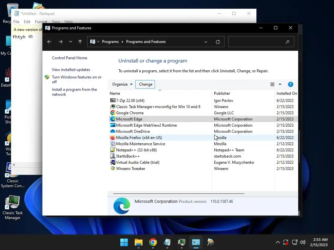The height and width of the screenshot is (250, 334).
Task: Expand the chevron after Programs breadcrumb
Action: click(x=122, y=42)
